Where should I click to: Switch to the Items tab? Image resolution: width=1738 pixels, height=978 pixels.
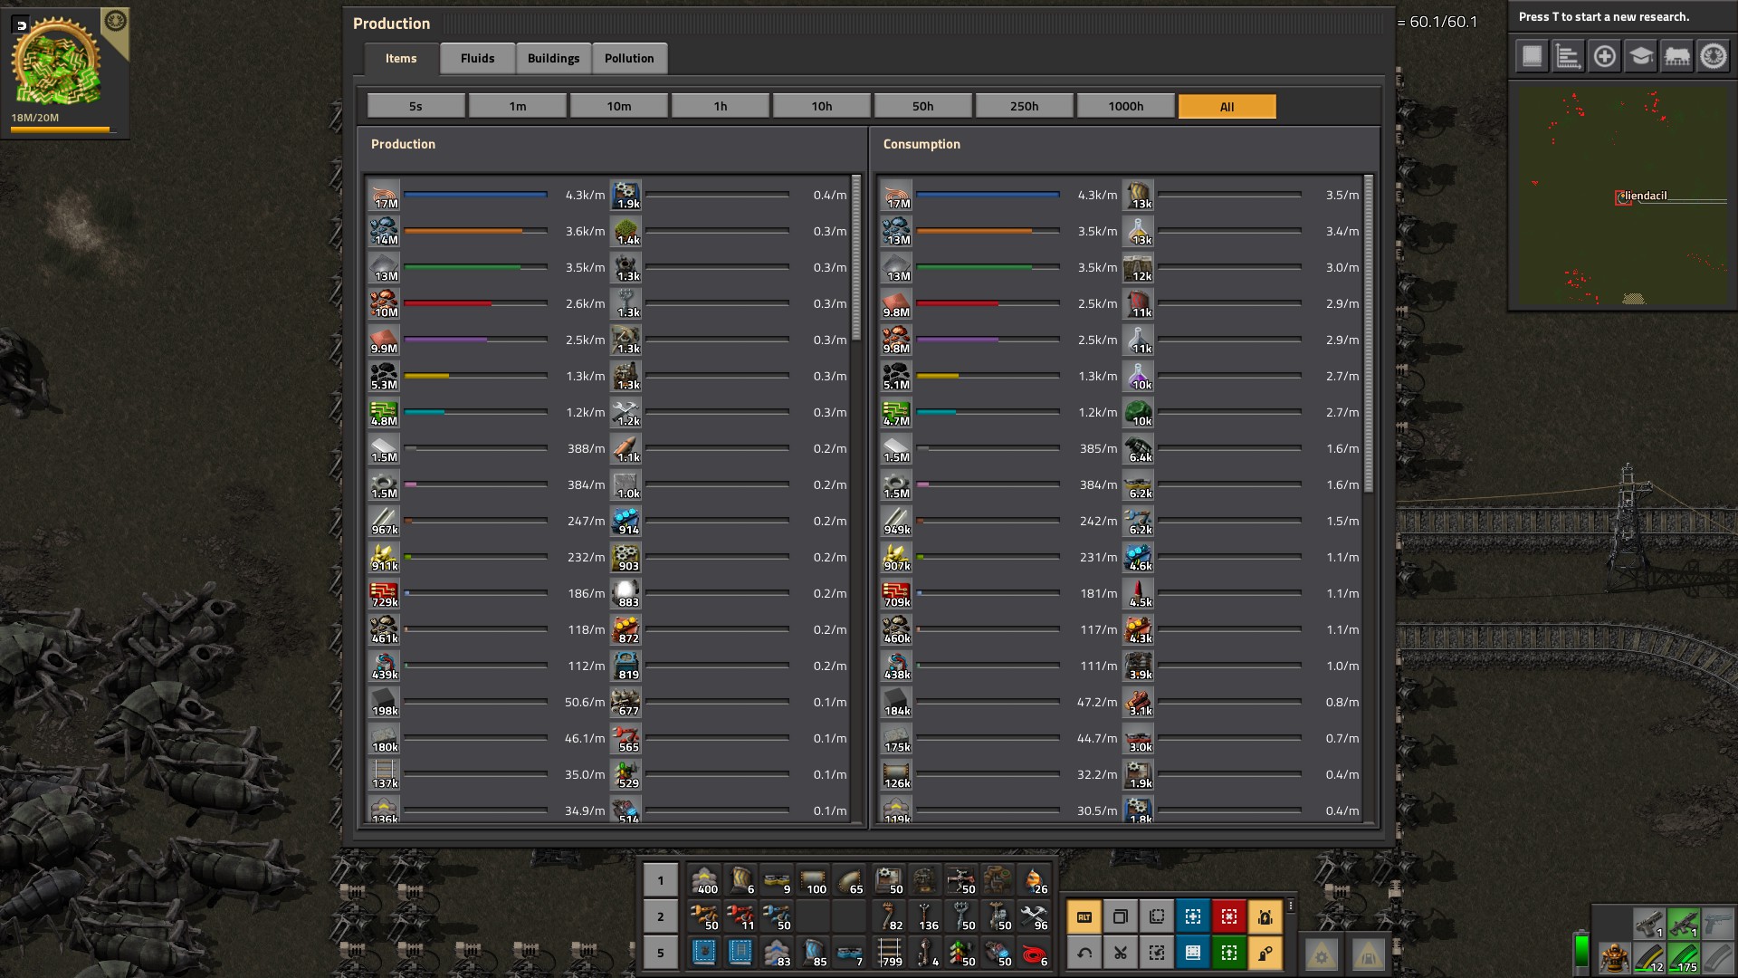(x=401, y=58)
